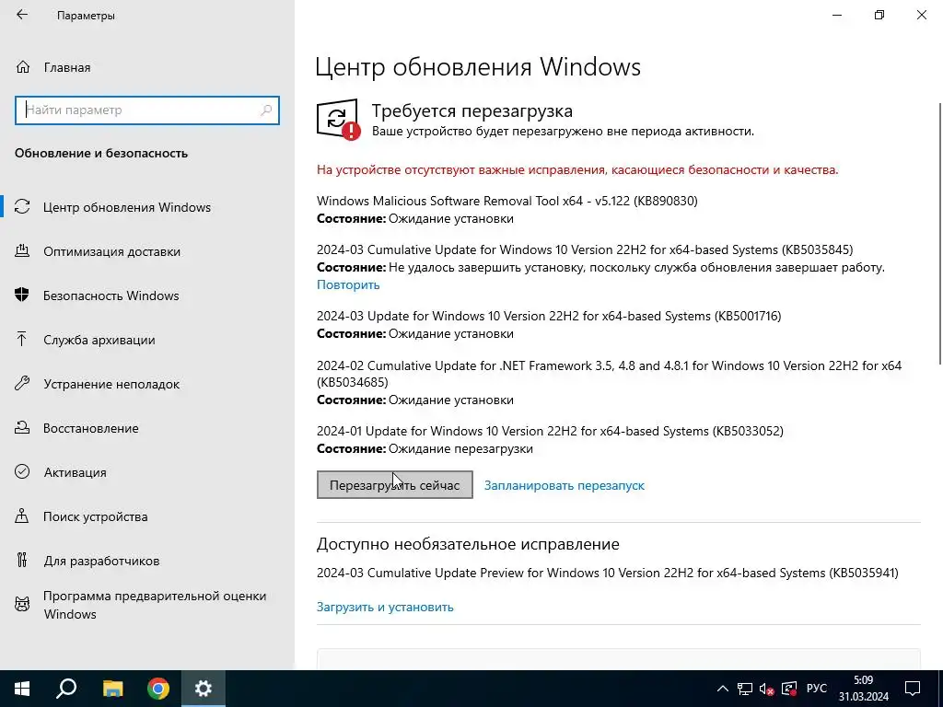Go to Для разработчиков page
The image size is (943, 707).
147,561
